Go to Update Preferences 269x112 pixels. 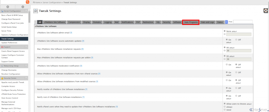pyautogui.click(x=9, y=43)
